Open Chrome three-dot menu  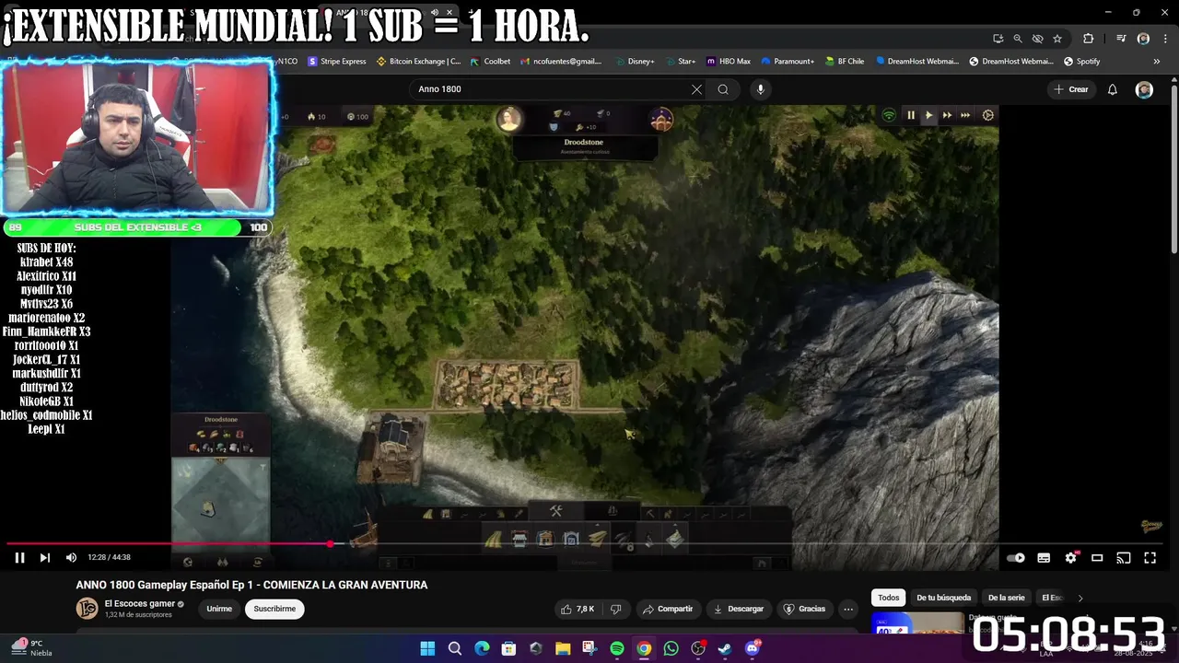click(x=1164, y=39)
